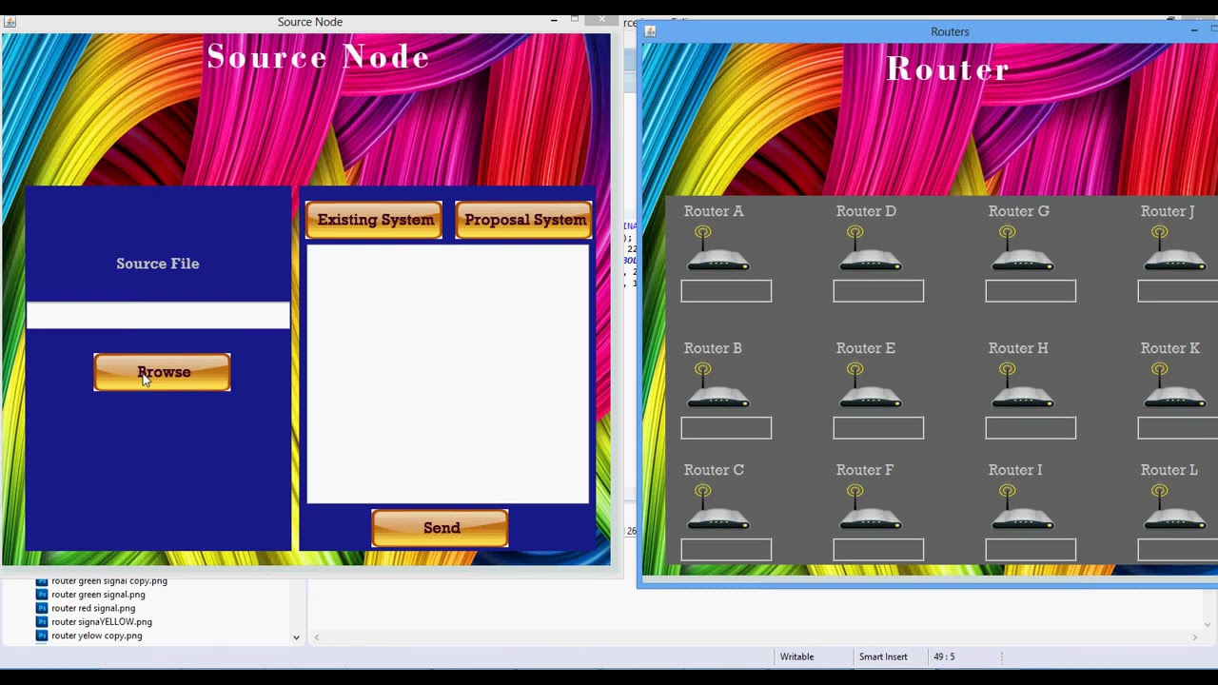Minimize the Routers window
Screen dimensions: 1218x685
[1194, 31]
